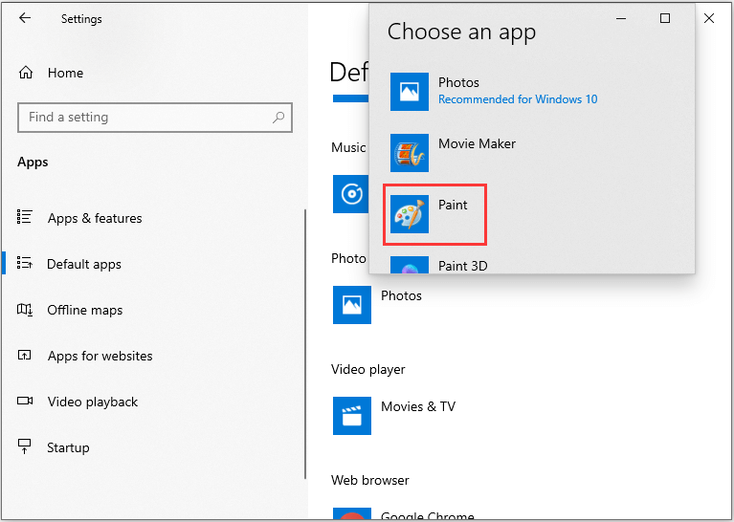Select the Paint 3D icon
Viewport: 734px width, 522px height.
tap(410, 267)
